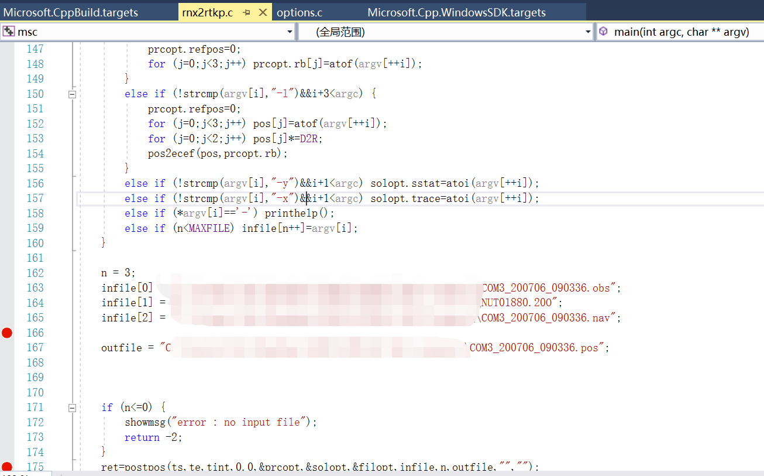Click 'infile[1] =' on line 164
Screen dimensions: 764x476
click(x=134, y=303)
